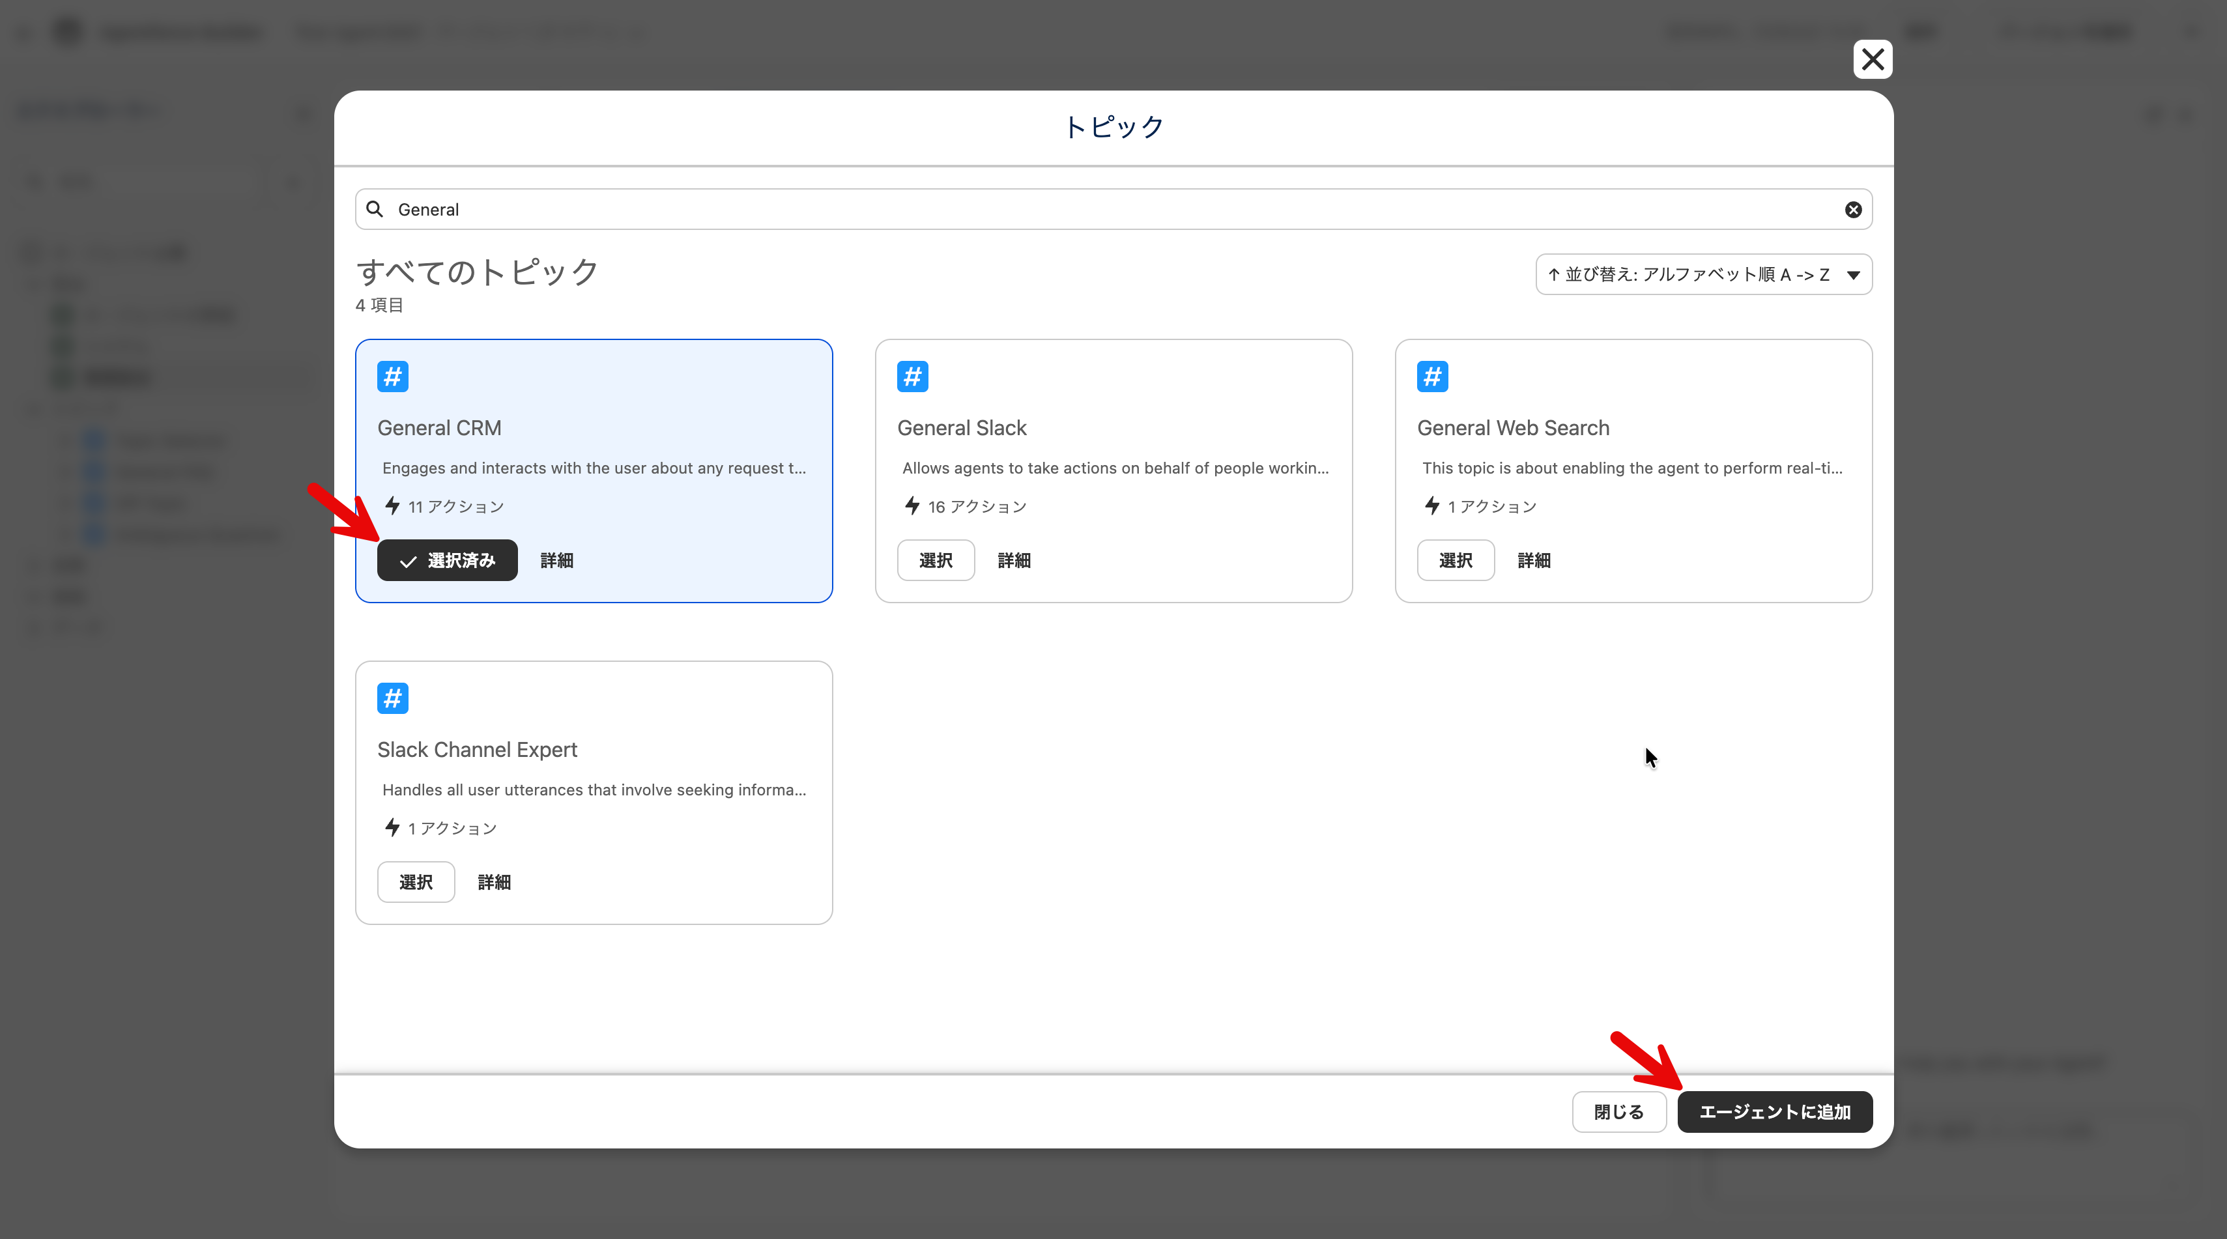Screen dimensions: 2227x1239
Task: Click the magnifying glass search icon
Action: (x=375, y=209)
